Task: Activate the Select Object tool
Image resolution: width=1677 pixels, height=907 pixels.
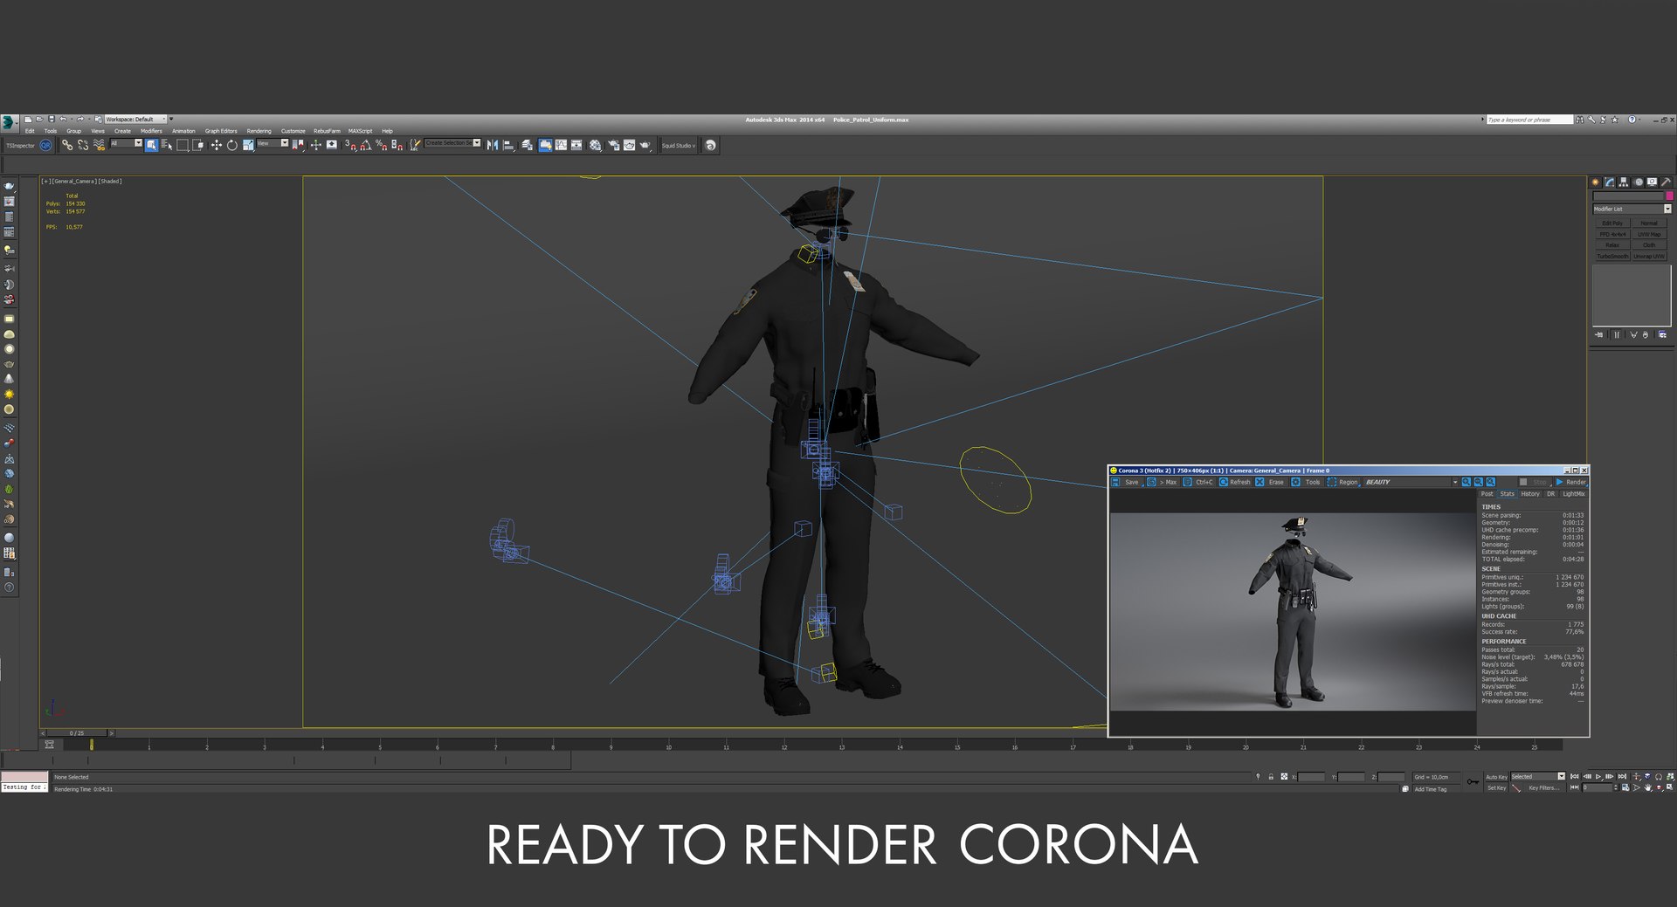Action: pyautogui.click(x=151, y=145)
